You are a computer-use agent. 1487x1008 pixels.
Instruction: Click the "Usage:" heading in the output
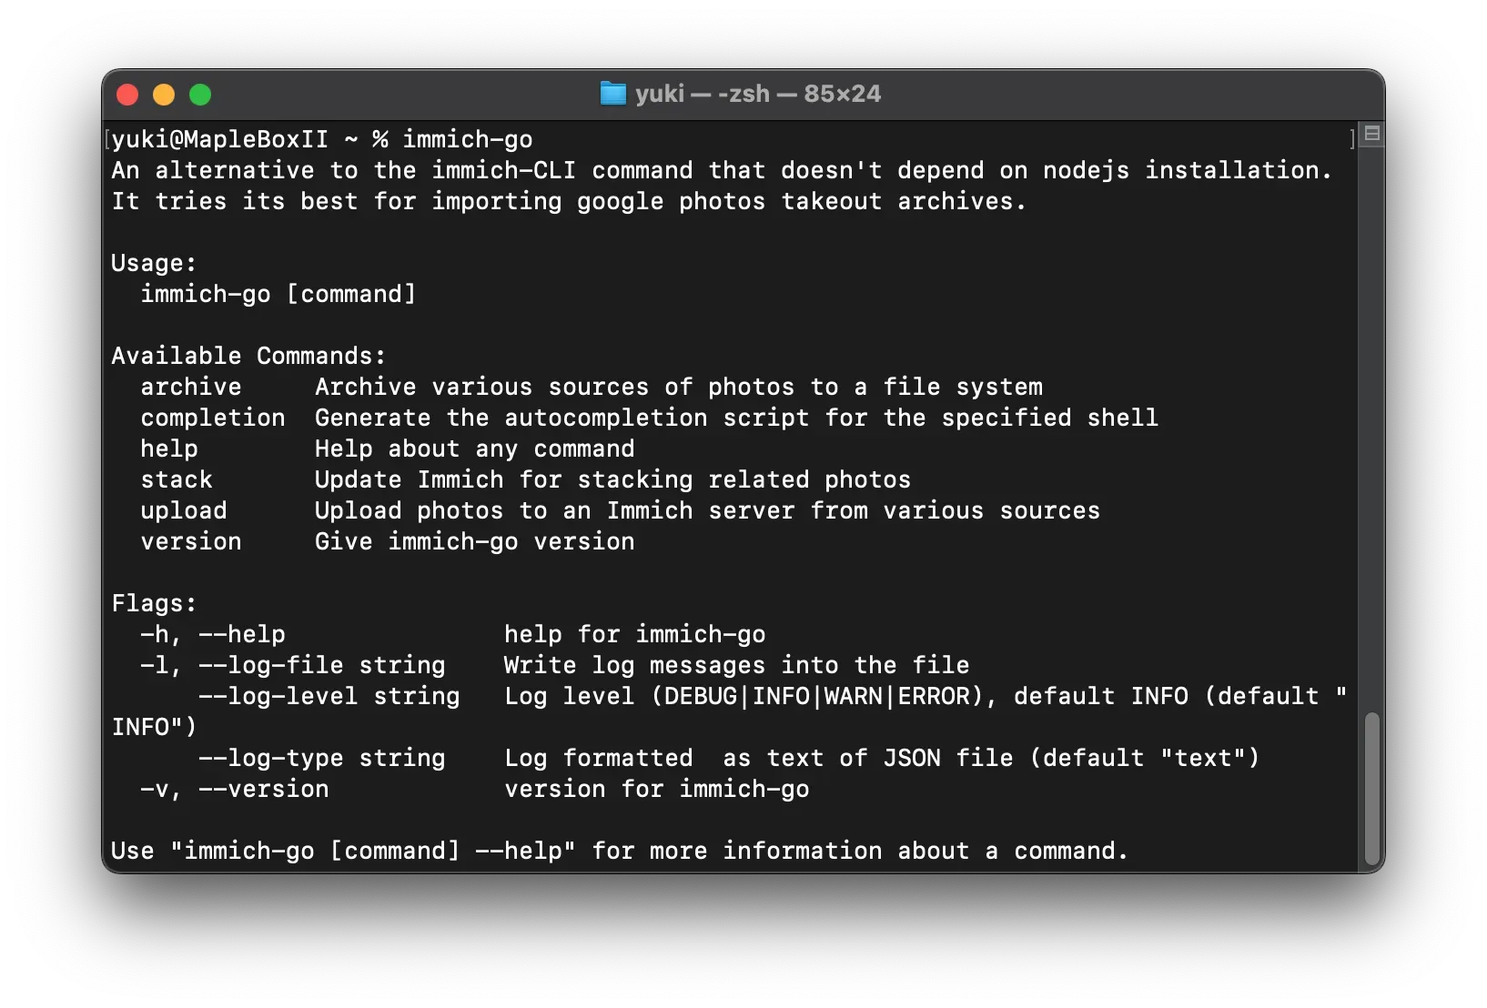tap(154, 263)
